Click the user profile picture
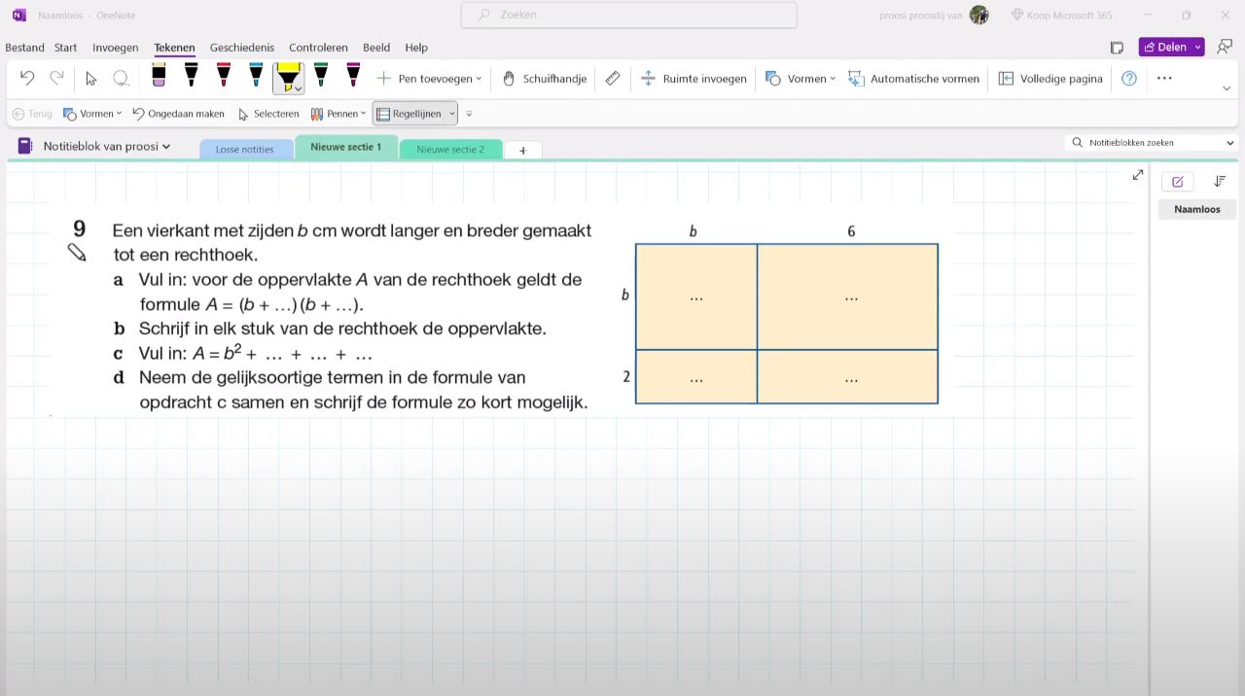The height and width of the screenshot is (696, 1245). (x=978, y=15)
